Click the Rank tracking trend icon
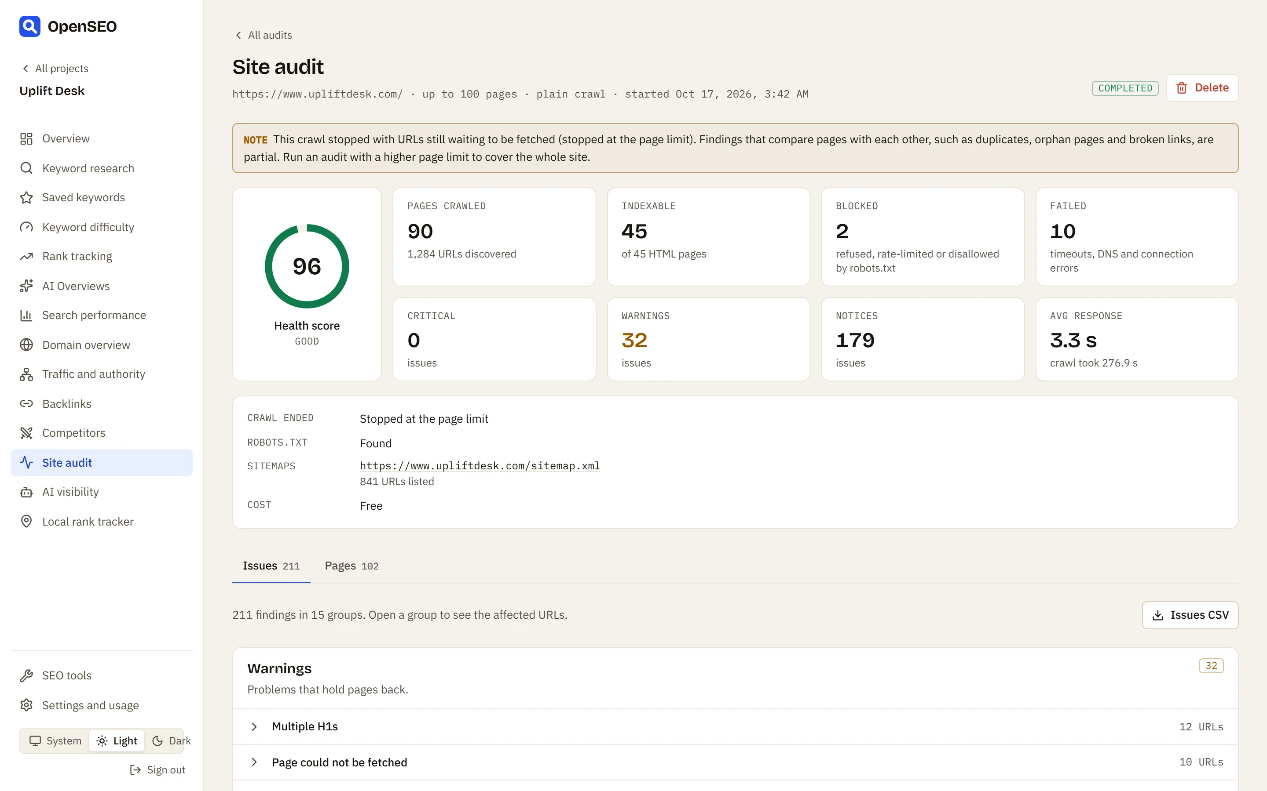 pyautogui.click(x=26, y=256)
